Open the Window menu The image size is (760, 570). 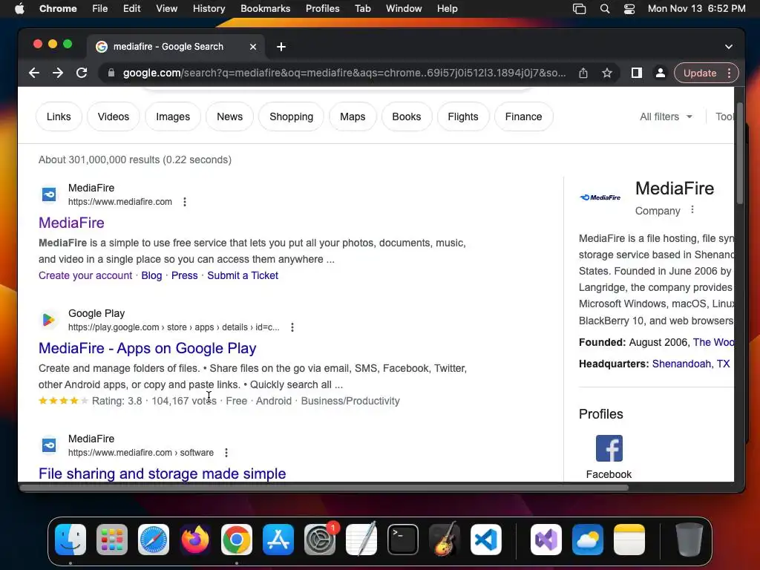pyautogui.click(x=404, y=9)
